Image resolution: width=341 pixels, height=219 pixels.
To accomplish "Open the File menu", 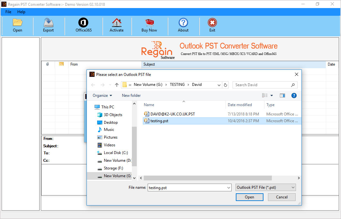I will (x=8, y=12).
